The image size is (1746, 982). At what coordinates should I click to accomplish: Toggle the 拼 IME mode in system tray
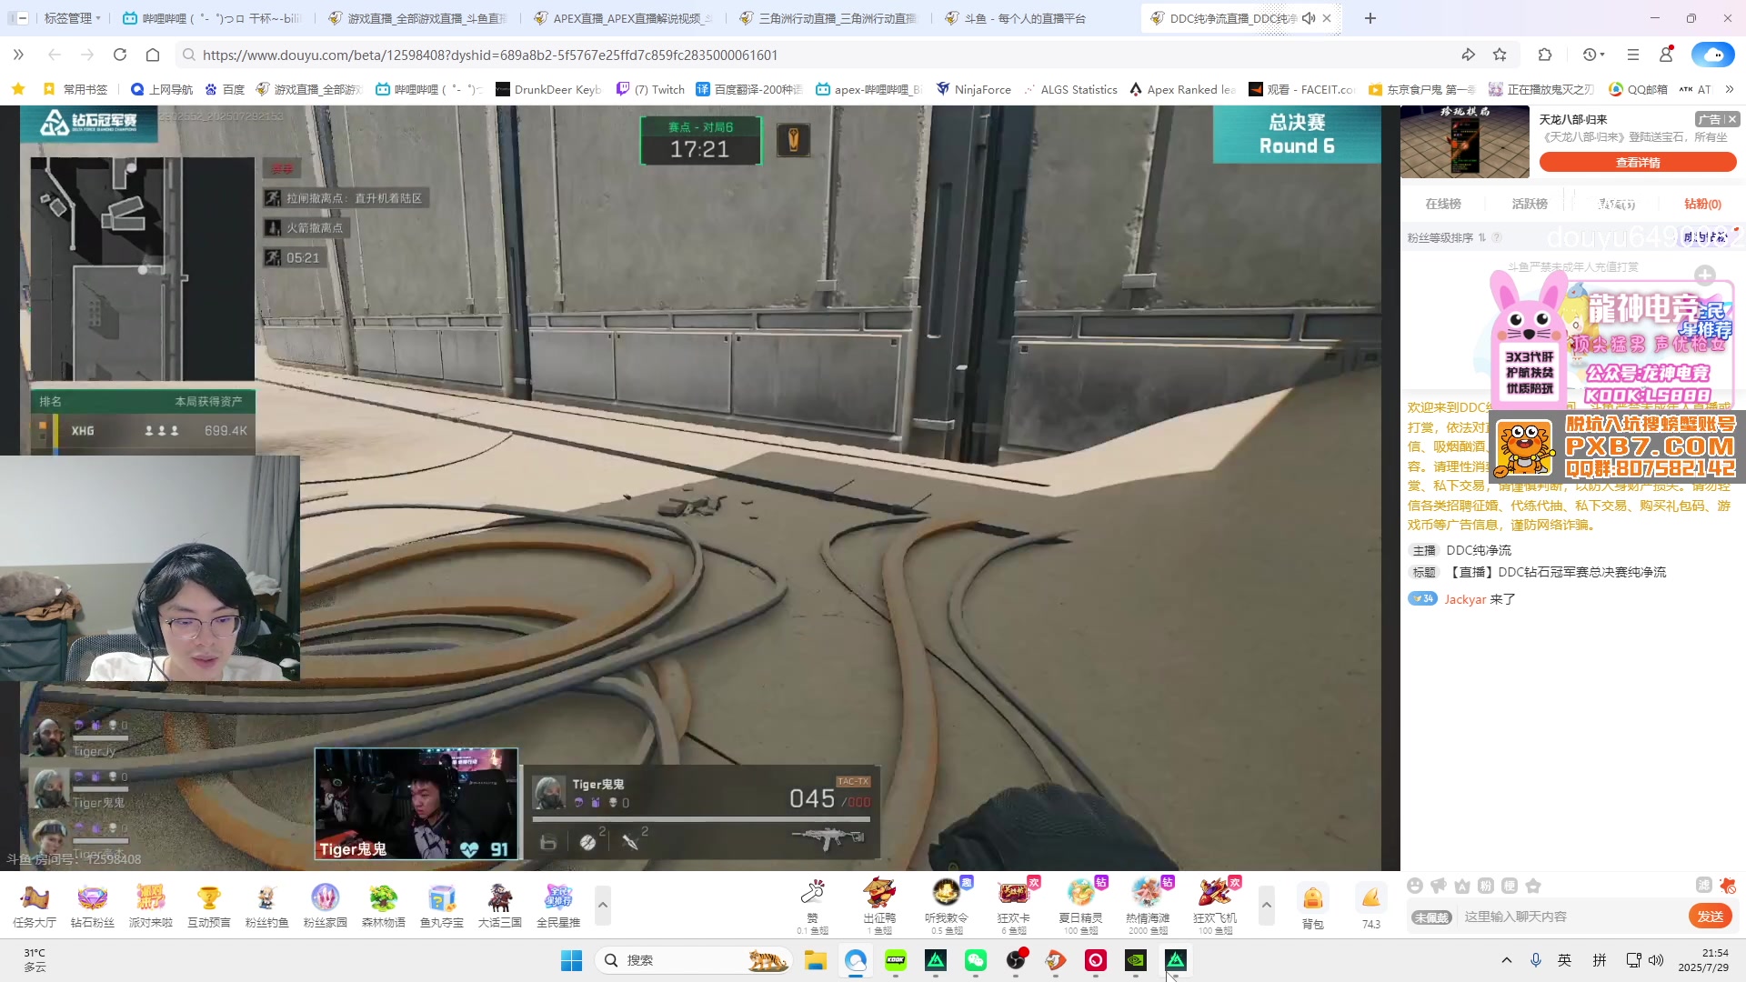[x=1600, y=960]
